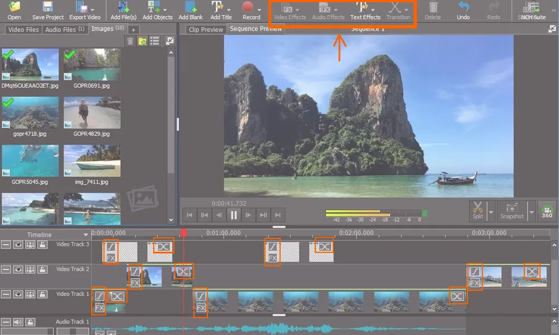
Task: Hide Video Track 3 with eye icon
Action: tap(18, 245)
